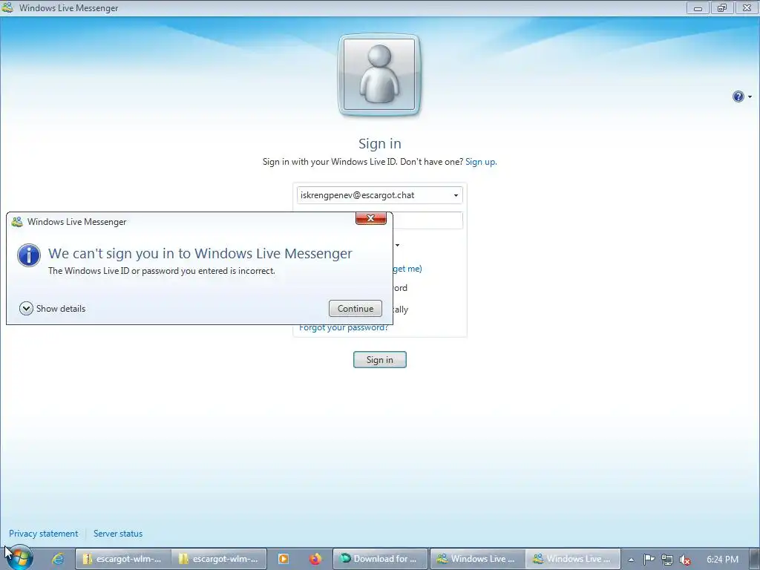Open the status dropdown arrow below password
The width and height of the screenshot is (760, 570).
398,245
